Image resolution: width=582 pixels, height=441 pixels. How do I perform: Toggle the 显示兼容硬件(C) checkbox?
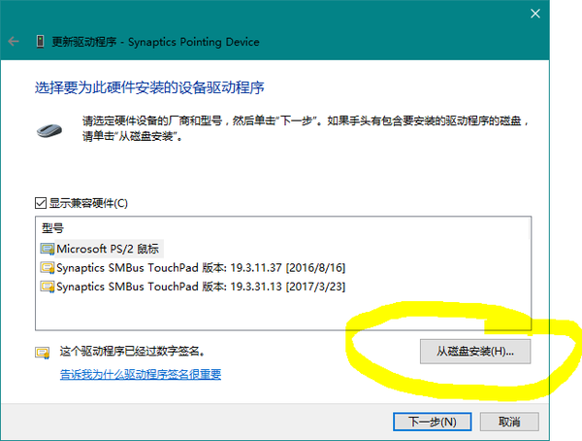pyautogui.click(x=41, y=203)
